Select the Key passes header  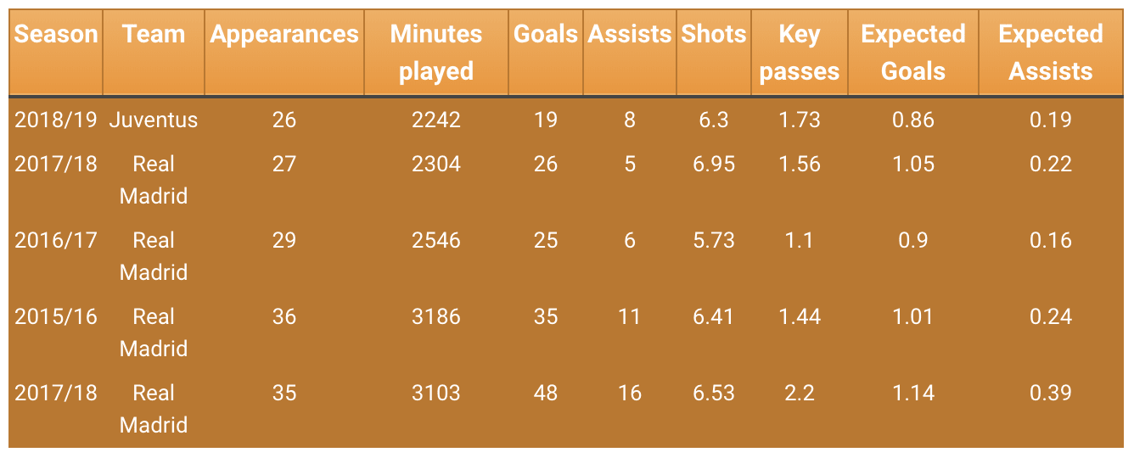point(800,53)
